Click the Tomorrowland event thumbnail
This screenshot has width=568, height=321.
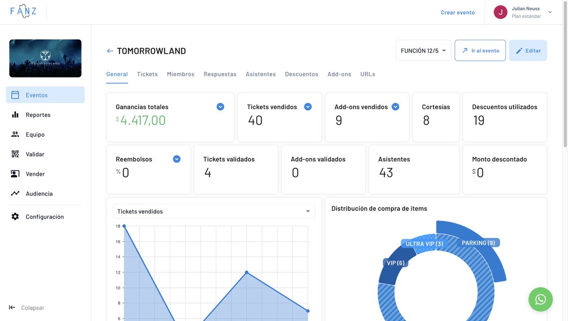pos(45,58)
